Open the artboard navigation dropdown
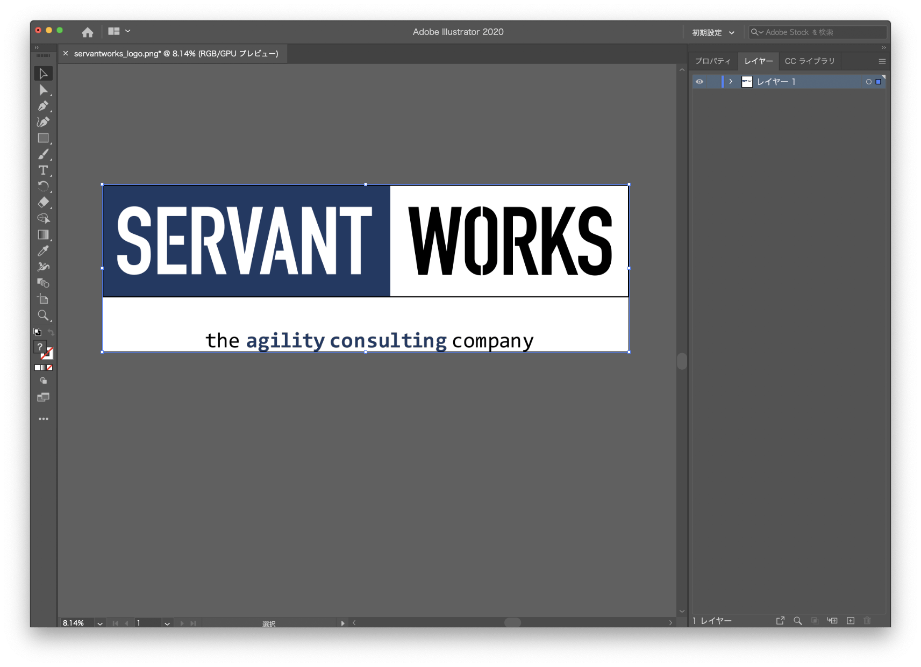921x667 pixels. point(167,623)
